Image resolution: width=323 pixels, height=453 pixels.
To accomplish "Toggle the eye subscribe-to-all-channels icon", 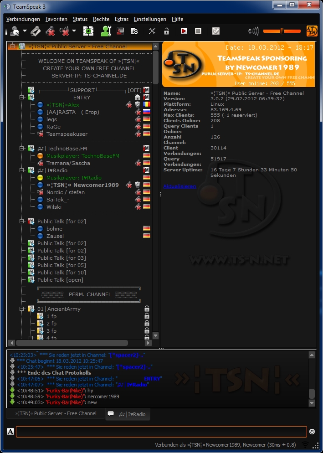I will 88,31.
